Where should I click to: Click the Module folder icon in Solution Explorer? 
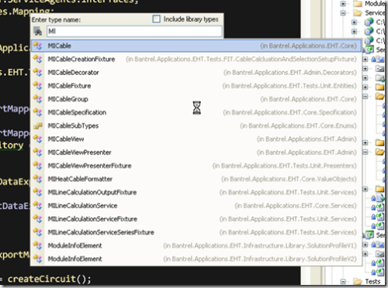click(358, 3)
